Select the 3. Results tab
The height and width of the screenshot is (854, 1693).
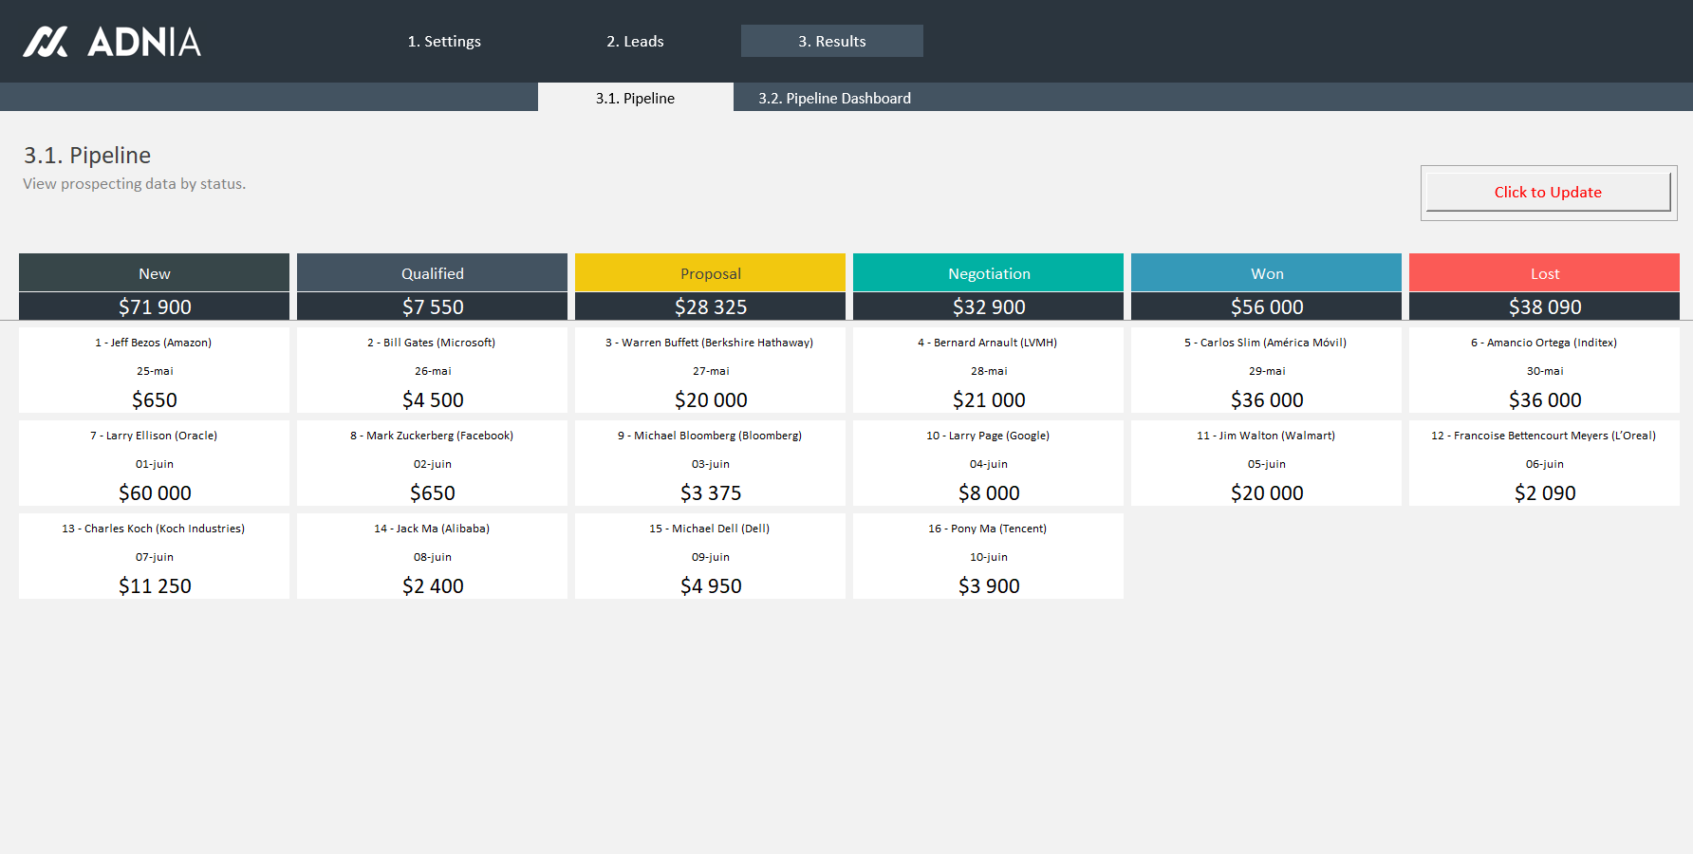[831, 42]
